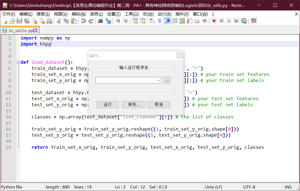Collapse the load_dataset function fold marker
The width and height of the screenshot is (300, 191).
[18, 62]
